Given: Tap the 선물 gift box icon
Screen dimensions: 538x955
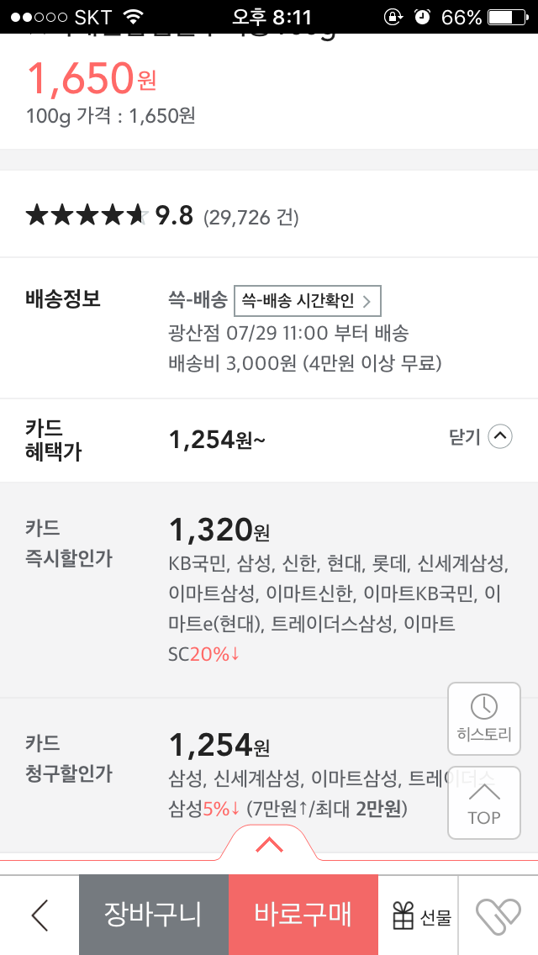Looking at the screenshot, I should (404, 915).
